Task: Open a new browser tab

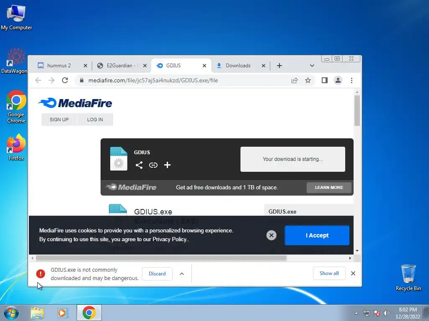Action: 279,66
